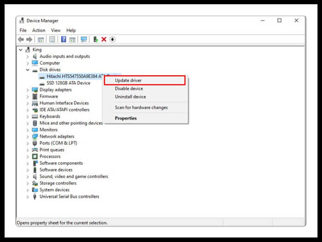322x242 pixels.
Task: Click the Properties sheet toolbar icon
Action: 52,39
